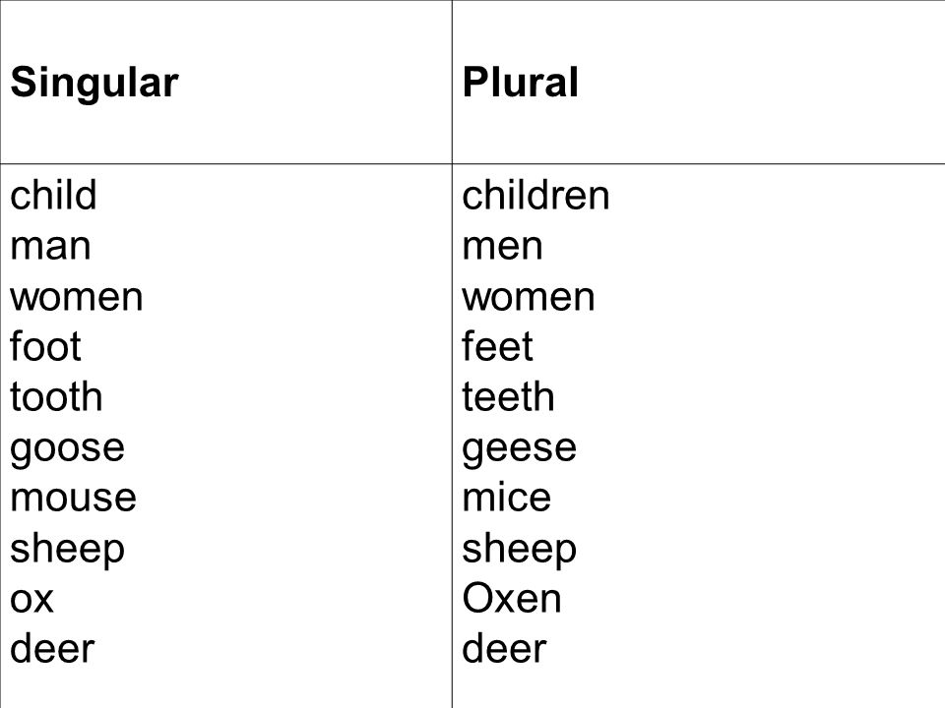
Task: Click the Plural column header
Action: click(521, 82)
